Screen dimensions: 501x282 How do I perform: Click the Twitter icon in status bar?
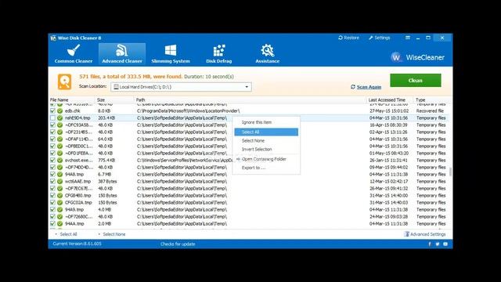point(438,244)
